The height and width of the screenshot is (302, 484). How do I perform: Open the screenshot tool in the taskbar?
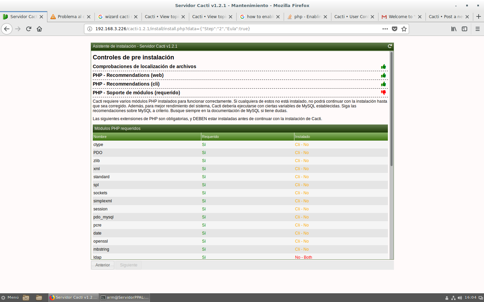[26, 298]
